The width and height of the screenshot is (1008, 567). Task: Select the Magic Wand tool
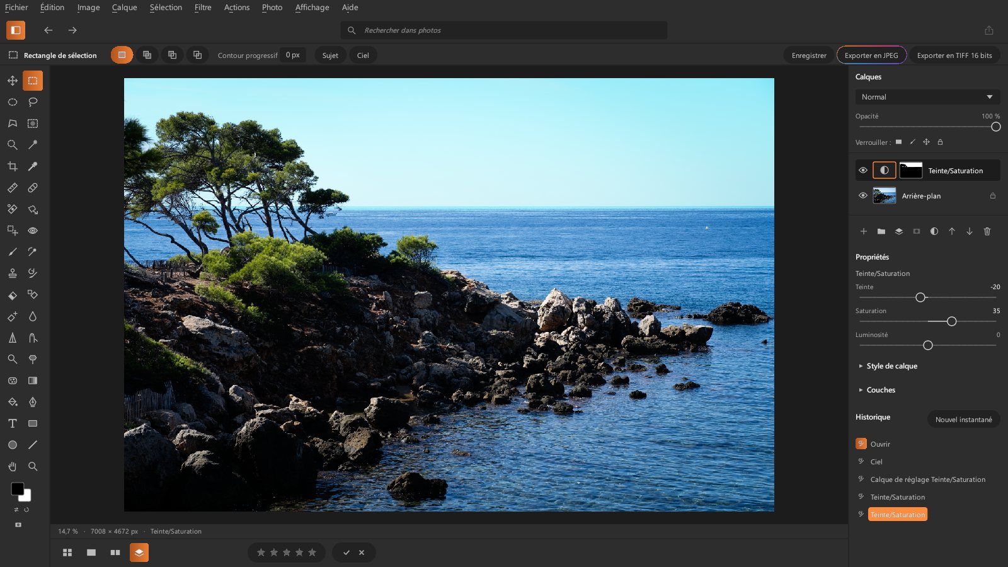33,145
